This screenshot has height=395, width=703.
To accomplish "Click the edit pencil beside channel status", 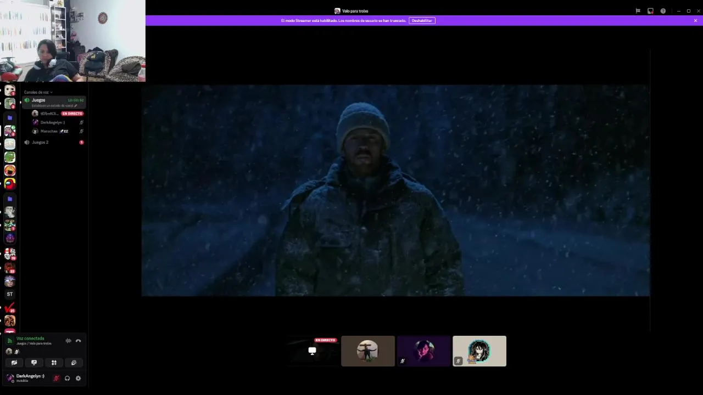I will click(x=76, y=105).
